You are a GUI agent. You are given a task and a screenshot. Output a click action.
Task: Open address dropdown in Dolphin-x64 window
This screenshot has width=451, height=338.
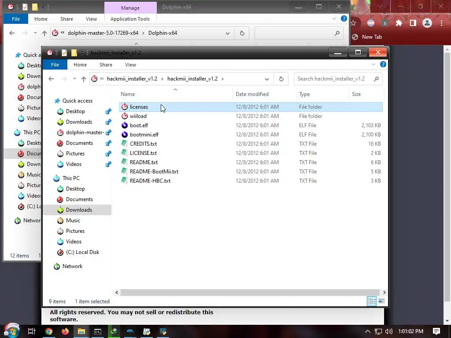pos(228,33)
